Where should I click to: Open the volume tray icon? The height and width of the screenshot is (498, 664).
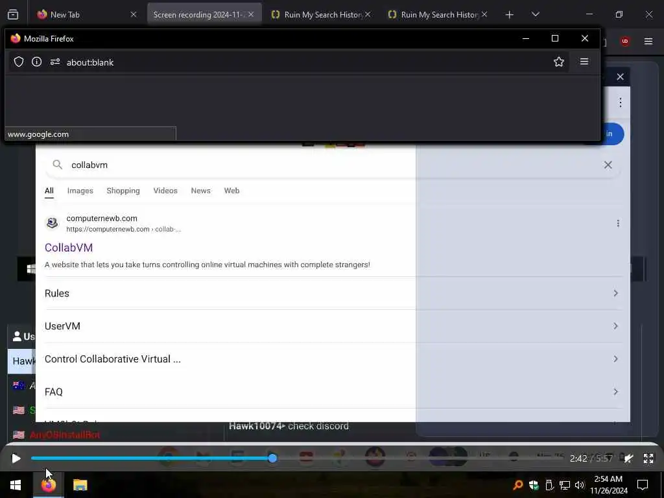pos(580,485)
